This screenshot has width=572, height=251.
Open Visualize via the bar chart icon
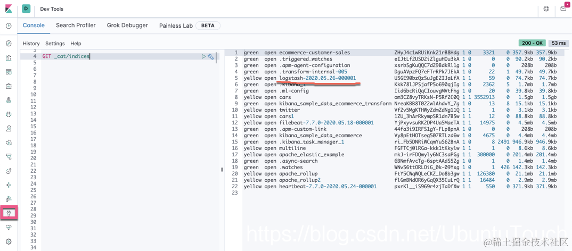(x=9, y=57)
